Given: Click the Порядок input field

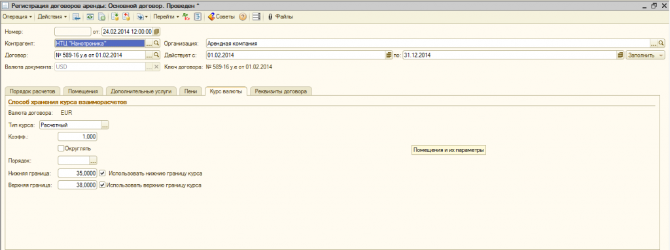Looking at the screenshot, I should tap(73, 161).
